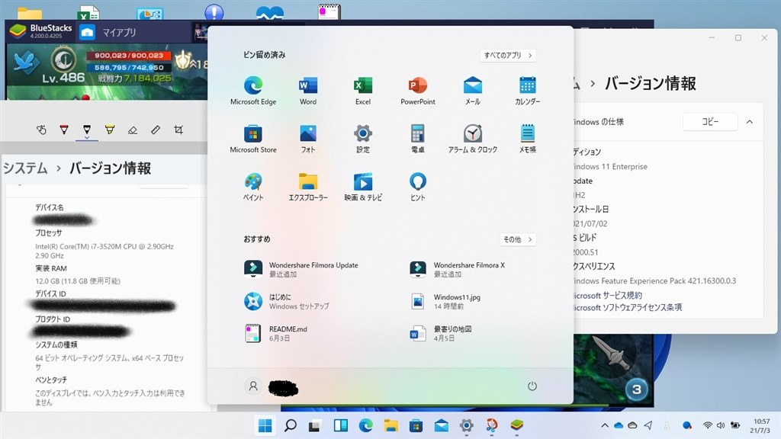The width and height of the screenshot is (781, 439).
Task: Open recommended Wondershare Filmora X
Action: click(458, 269)
